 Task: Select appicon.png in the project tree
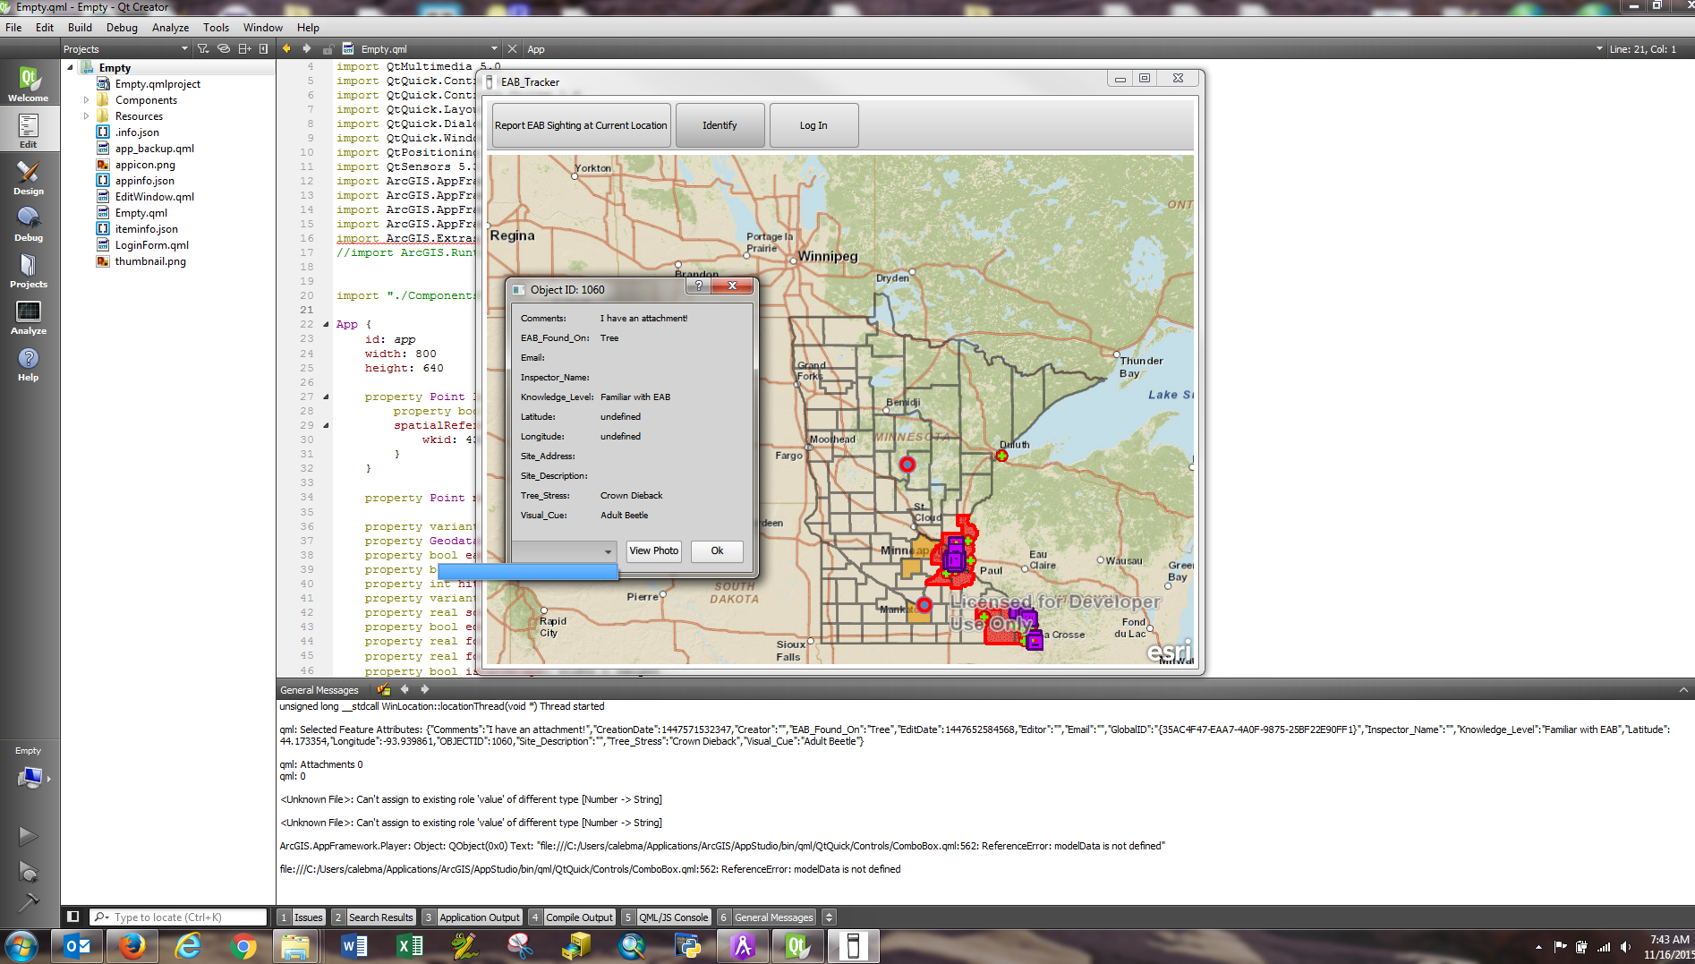[145, 165]
